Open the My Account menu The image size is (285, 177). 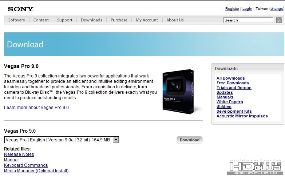tap(147, 20)
